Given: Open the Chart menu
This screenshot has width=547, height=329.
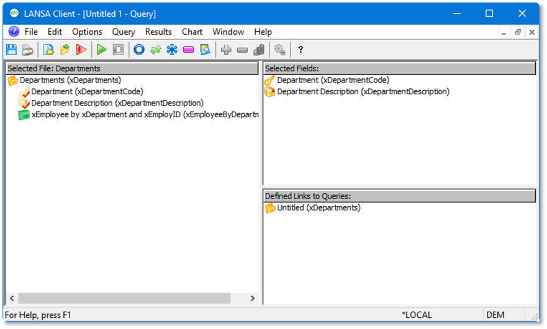Looking at the screenshot, I should 192,32.
